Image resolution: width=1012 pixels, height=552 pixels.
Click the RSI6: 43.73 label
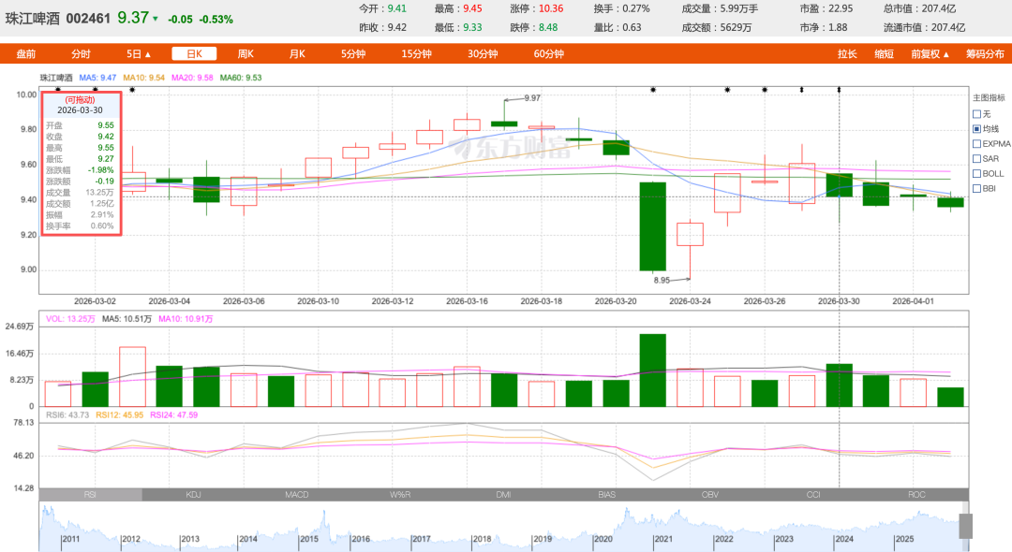[67, 414]
